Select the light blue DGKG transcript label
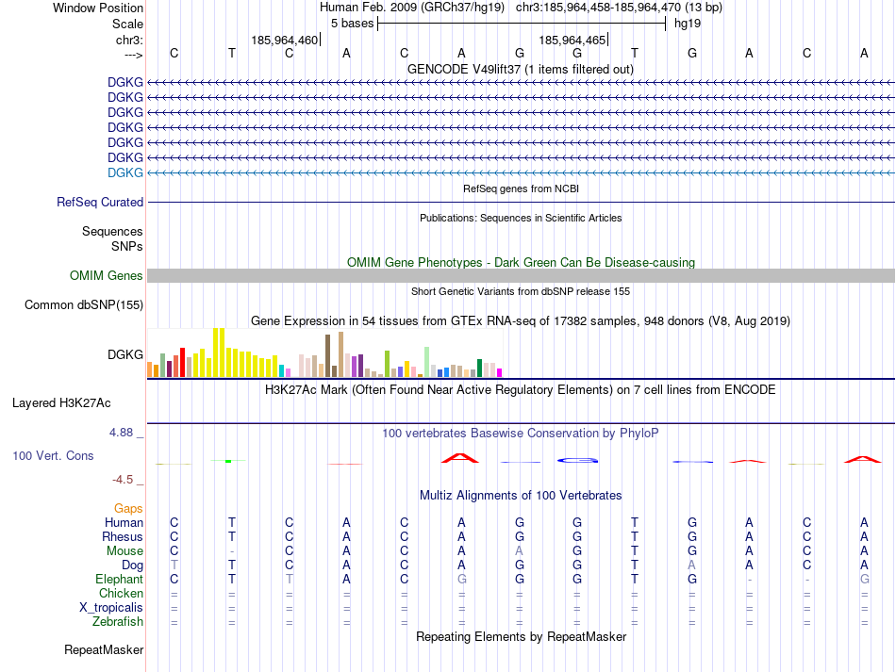This screenshot has height=672, width=896. click(x=125, y=172)
